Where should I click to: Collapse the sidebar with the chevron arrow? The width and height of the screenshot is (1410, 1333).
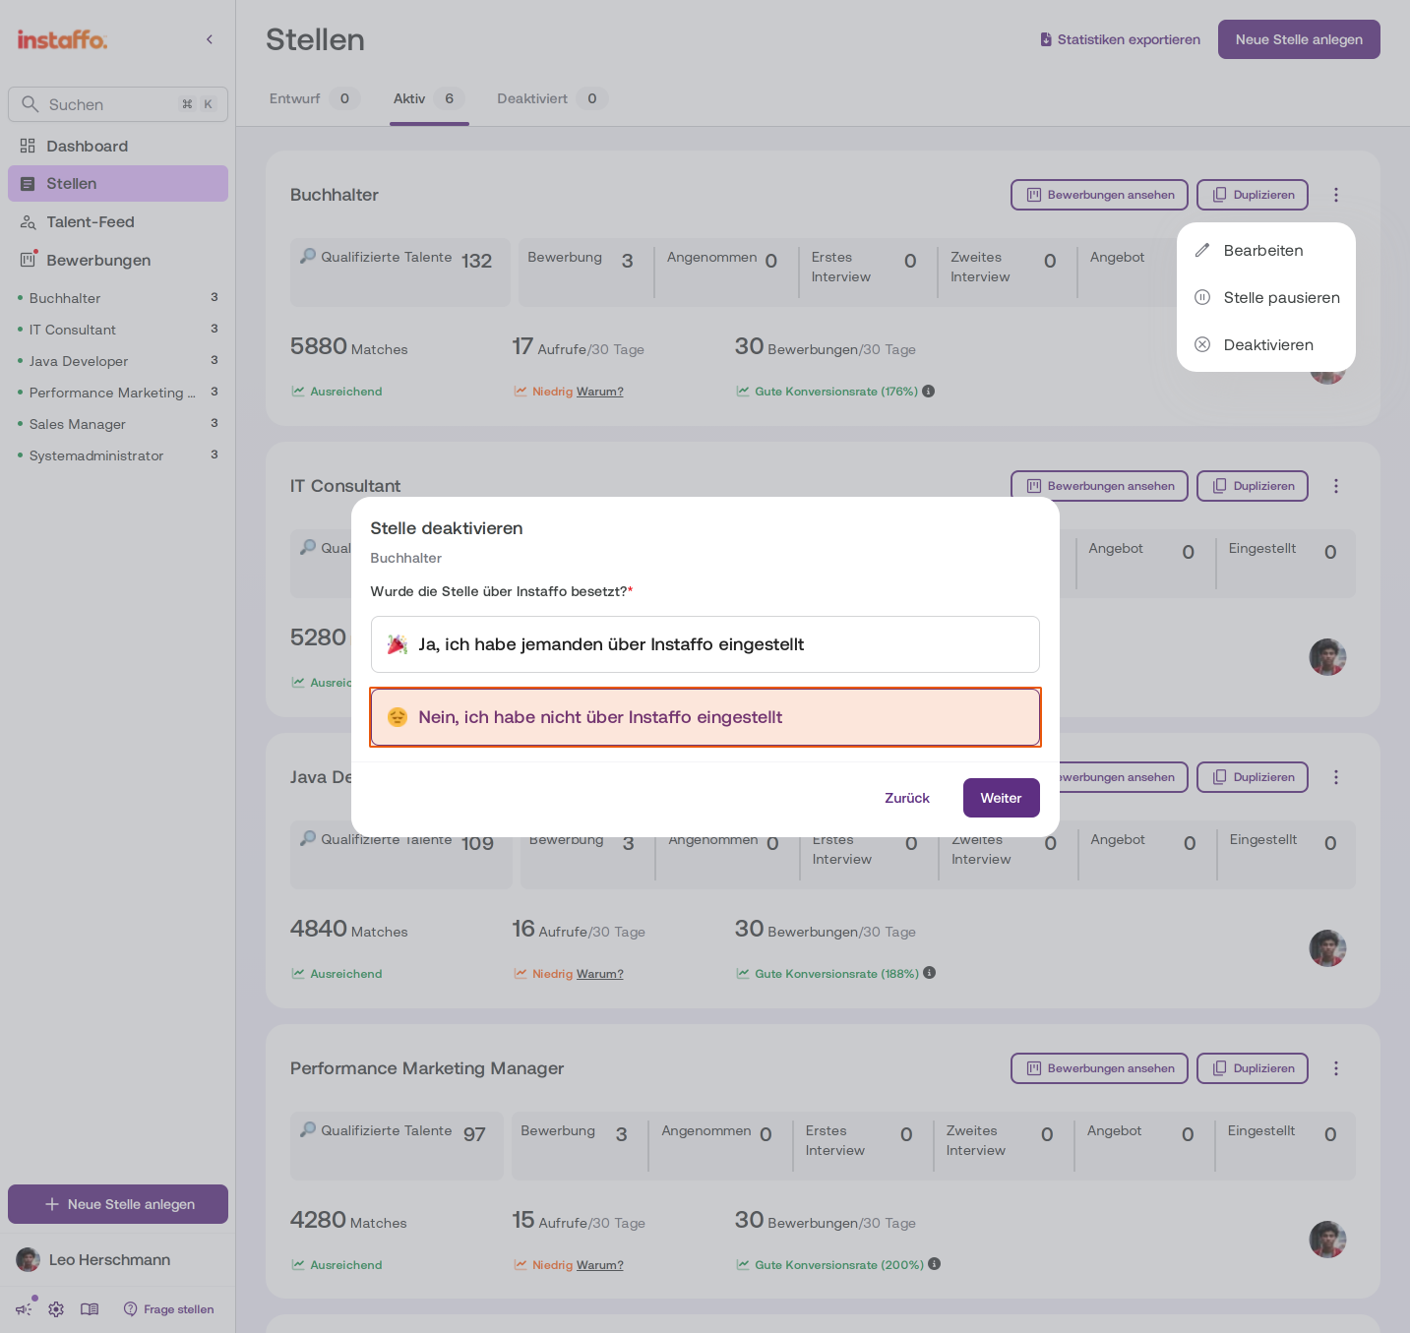coord(210,39)
